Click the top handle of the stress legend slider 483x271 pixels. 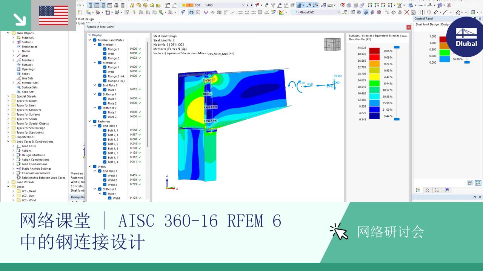click(x=397, y=47)
